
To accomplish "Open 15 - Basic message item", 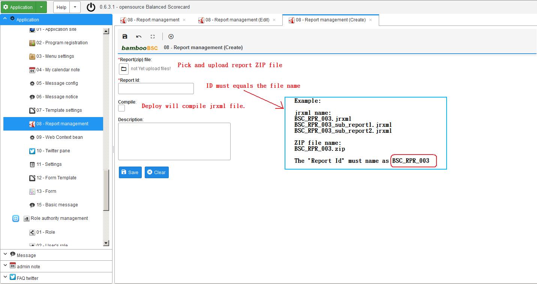I will [53, 205].
